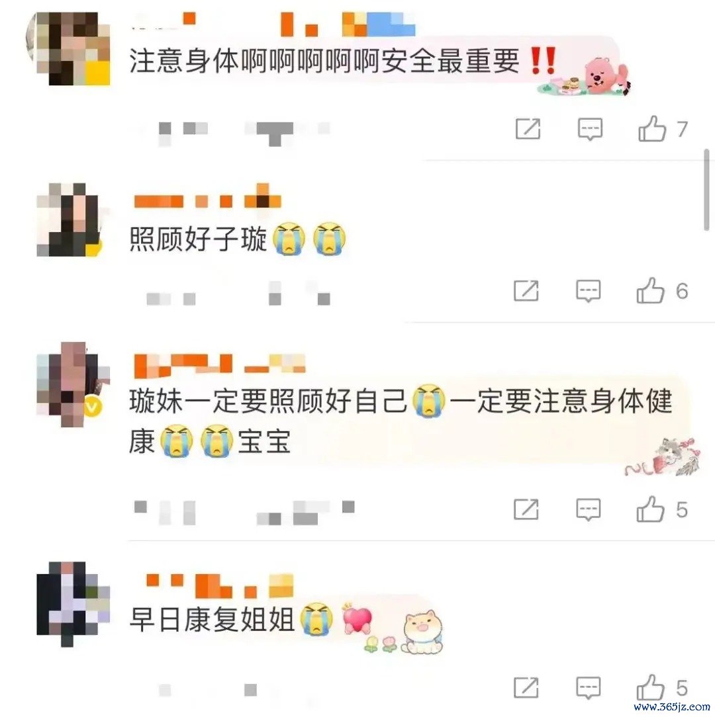The height and width of the screenshot is (717, 715).
Task: Open avatar of 照顾好子璇 commenter
Action: [69, 220]
